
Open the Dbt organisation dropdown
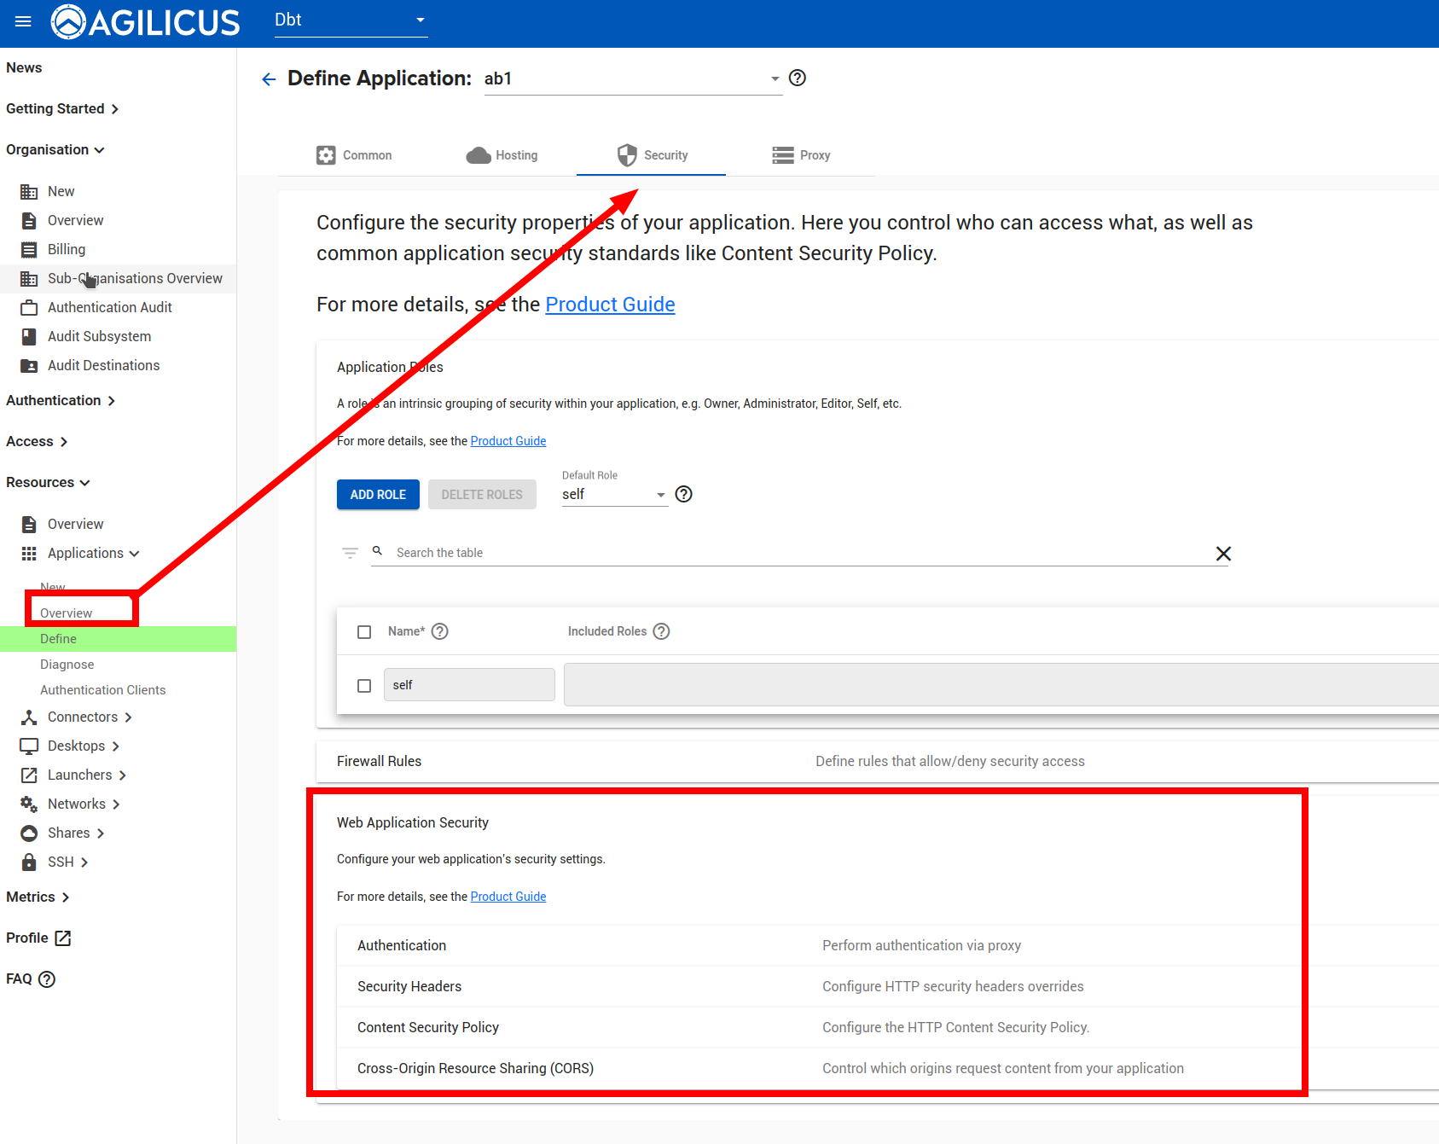(351, 20)
